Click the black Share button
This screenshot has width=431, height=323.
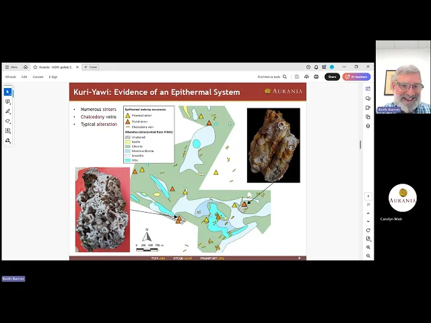click(x=332, y=77)
